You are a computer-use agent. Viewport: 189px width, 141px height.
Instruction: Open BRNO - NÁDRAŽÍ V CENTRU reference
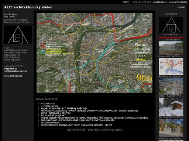pyautogui.click(x=56, y=113)
